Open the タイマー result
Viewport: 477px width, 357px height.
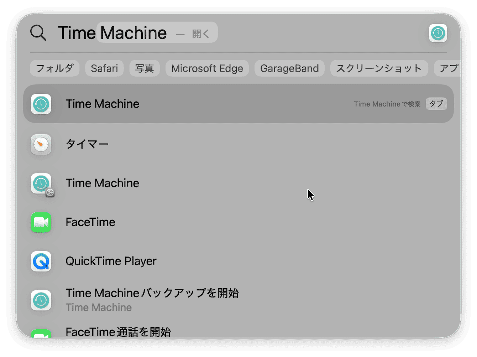click(x=238, y=144)
